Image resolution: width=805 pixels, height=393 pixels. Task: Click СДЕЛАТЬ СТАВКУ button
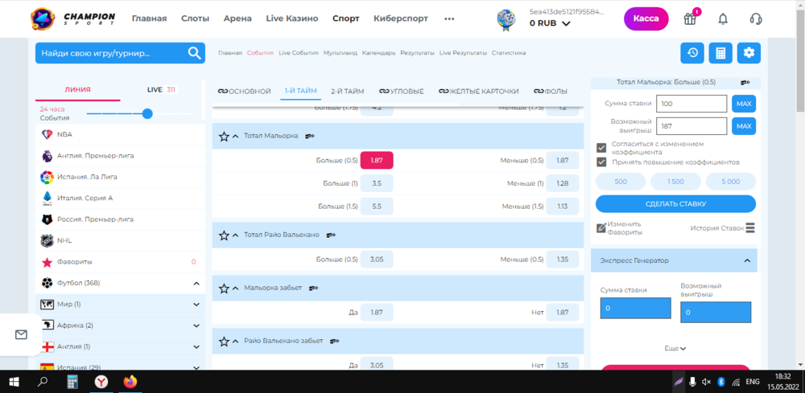click(x=675, y=204)
